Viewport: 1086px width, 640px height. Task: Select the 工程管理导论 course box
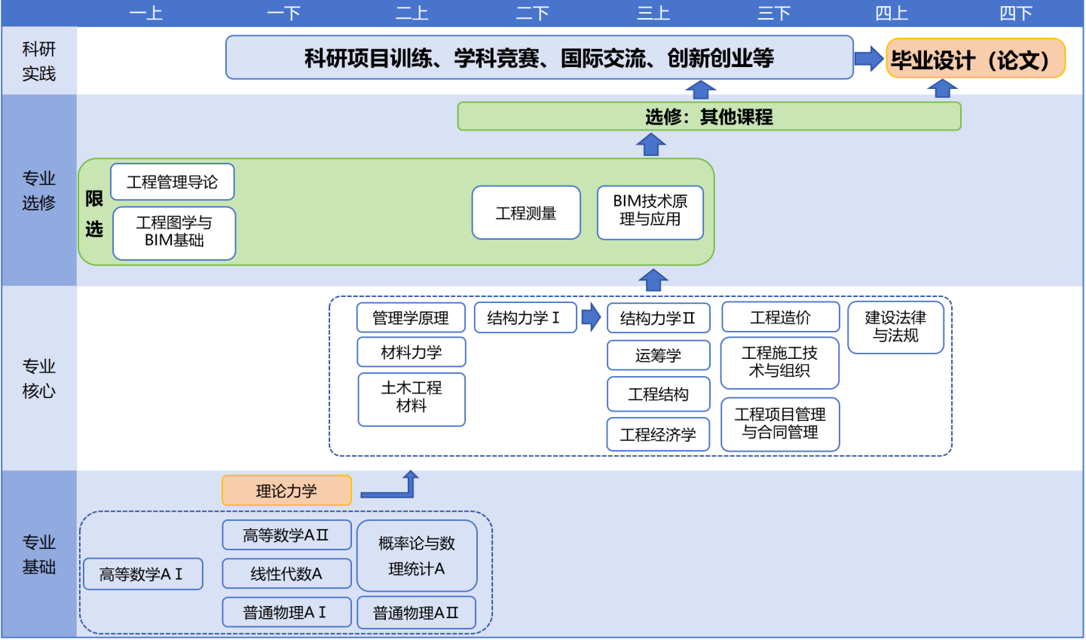tap(173, 182)
